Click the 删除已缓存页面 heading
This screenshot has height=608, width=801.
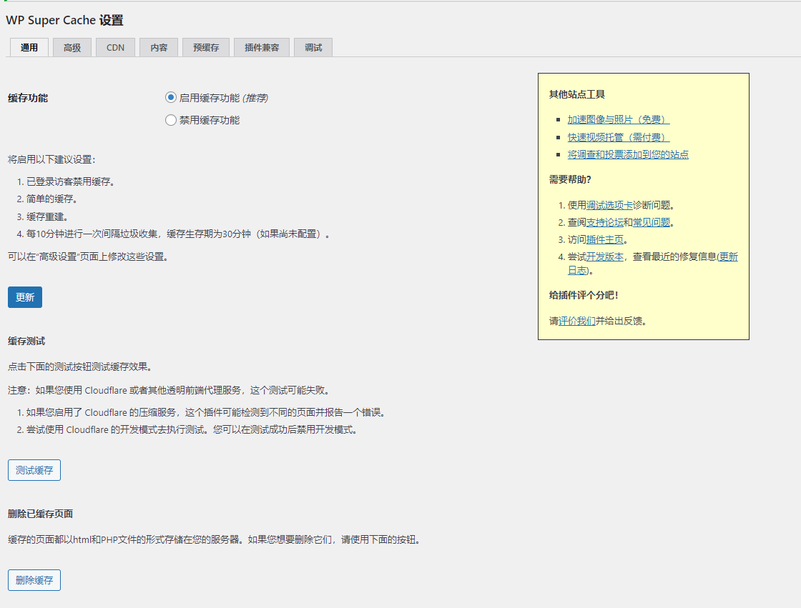tap(40, 514)
